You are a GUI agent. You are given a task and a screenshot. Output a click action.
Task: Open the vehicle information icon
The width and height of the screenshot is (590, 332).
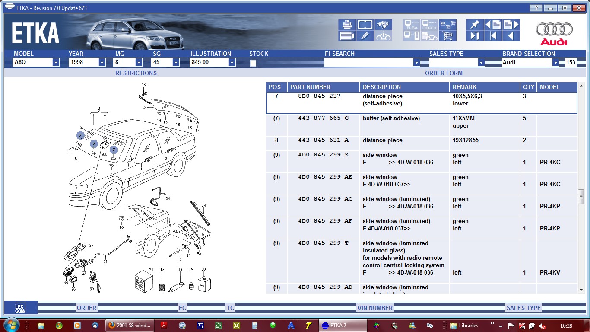[x=384, y=36]
